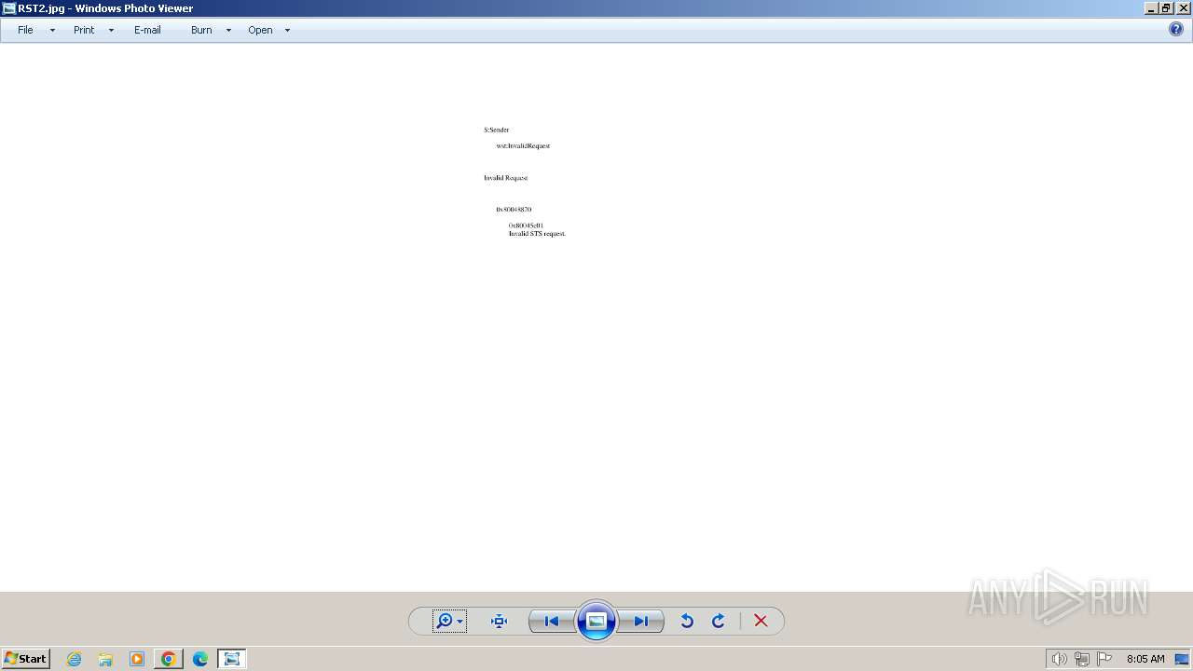Click the 'Invalid STS request.' text

537,234
